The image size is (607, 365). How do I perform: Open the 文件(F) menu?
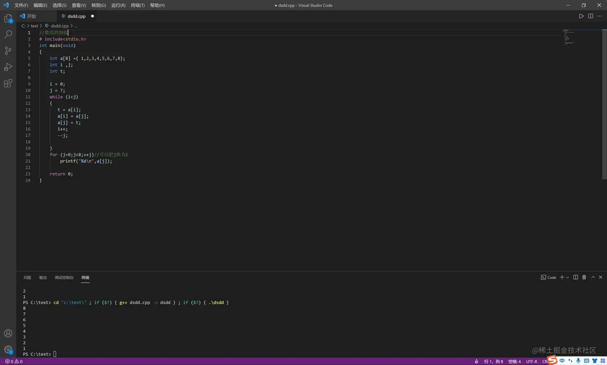click(21, 5)
